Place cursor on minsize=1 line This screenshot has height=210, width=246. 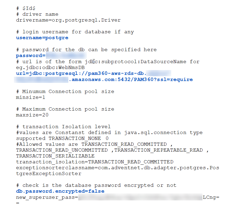(x=30, y=97)
